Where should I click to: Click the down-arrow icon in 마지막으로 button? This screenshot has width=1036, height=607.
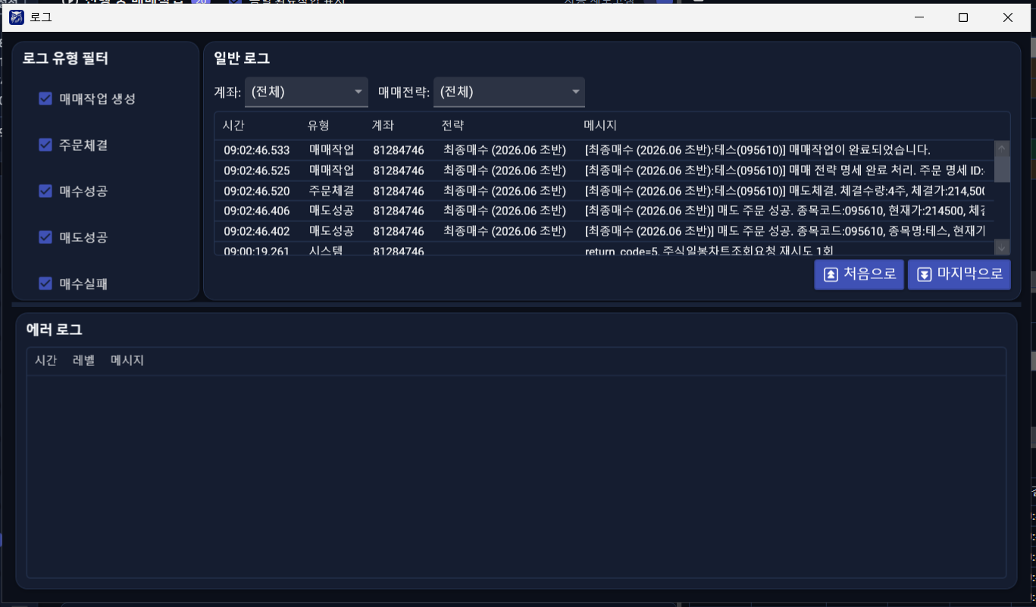click(924, 275)
